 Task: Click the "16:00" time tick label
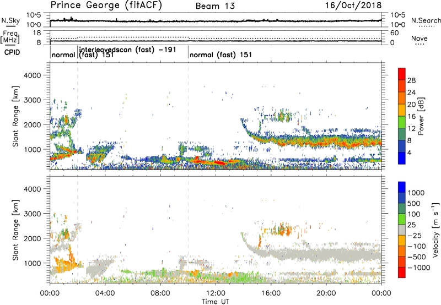(x=271, y=293)
